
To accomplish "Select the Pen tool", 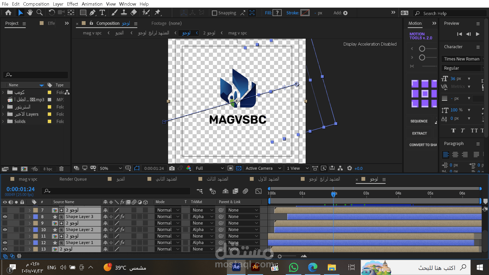I will pos(93,12).
